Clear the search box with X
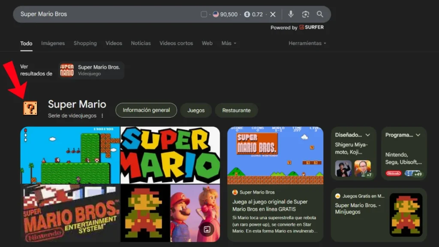 coord(273,14)
